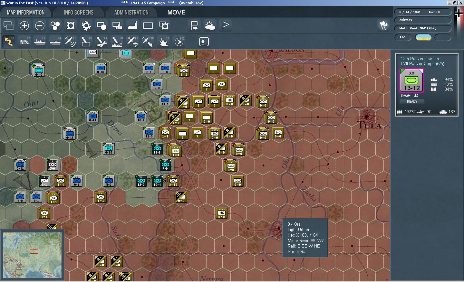The width and height of the screenshot is (464, 282).
Task: Click the 13-12 panzer unit counter in panel
Action: [411, 80]
